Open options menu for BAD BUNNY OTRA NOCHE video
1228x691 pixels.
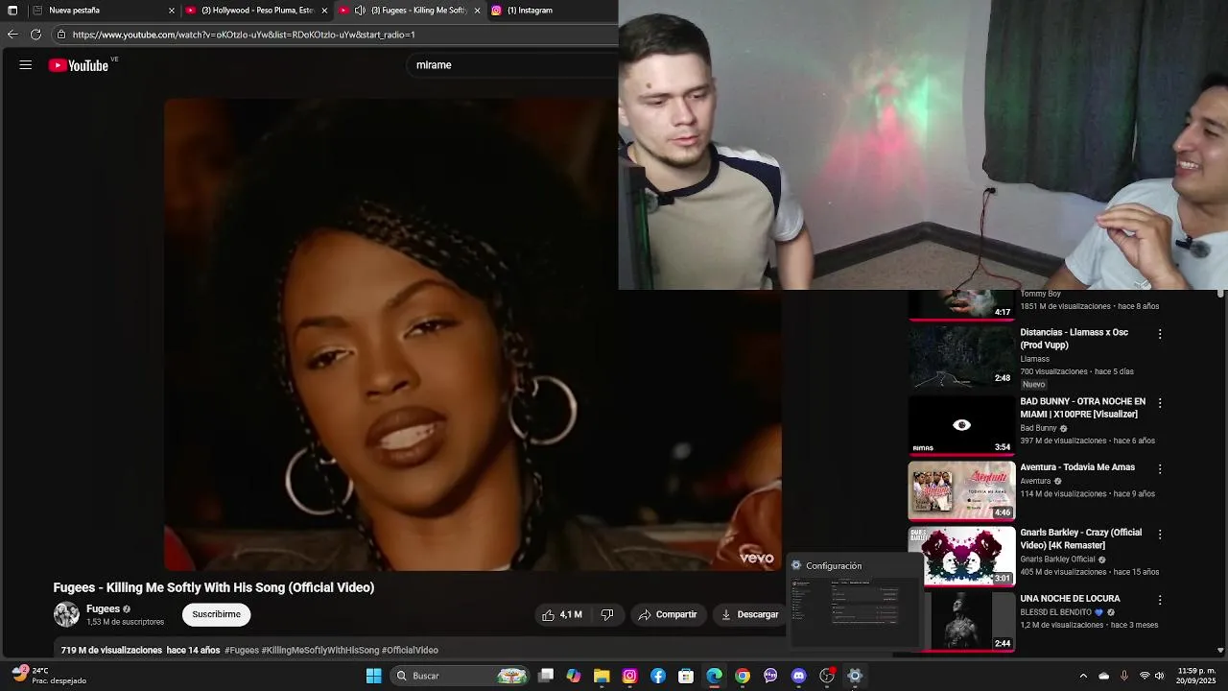pos(1160,403)
